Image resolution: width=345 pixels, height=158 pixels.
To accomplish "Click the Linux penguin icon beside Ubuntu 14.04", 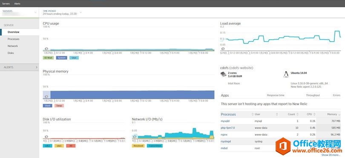I will [x=286, y=75].
